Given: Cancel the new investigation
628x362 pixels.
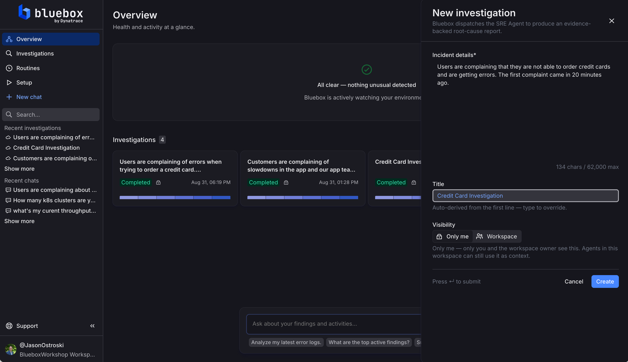Looking at the screenshot, I should click(574, 281).
